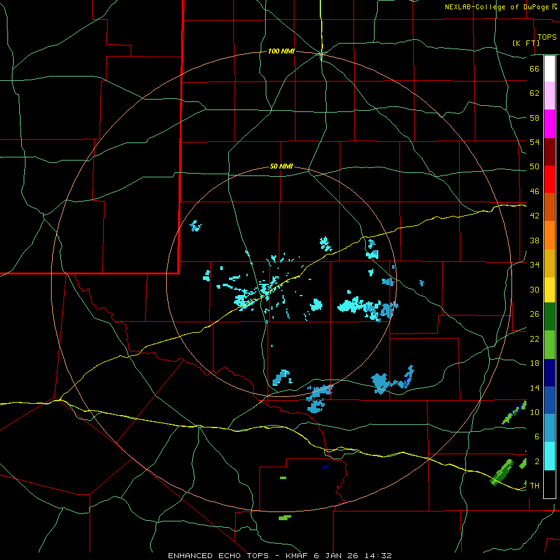Click the 42 legend value
The width and height of the screenshot is (560, 560).
tap(534, 216)
